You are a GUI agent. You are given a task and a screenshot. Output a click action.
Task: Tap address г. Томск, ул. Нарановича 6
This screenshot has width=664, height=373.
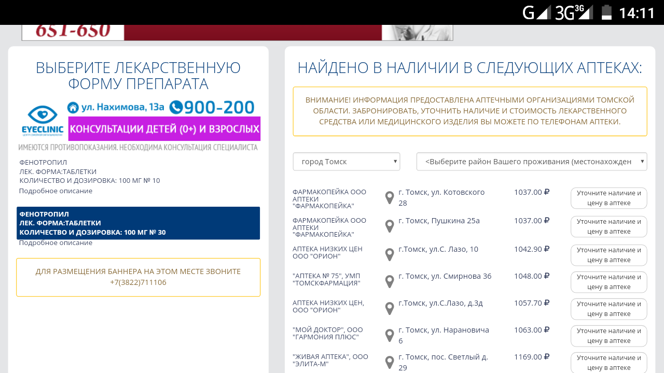pyautogui.click(x=444, y=335)
